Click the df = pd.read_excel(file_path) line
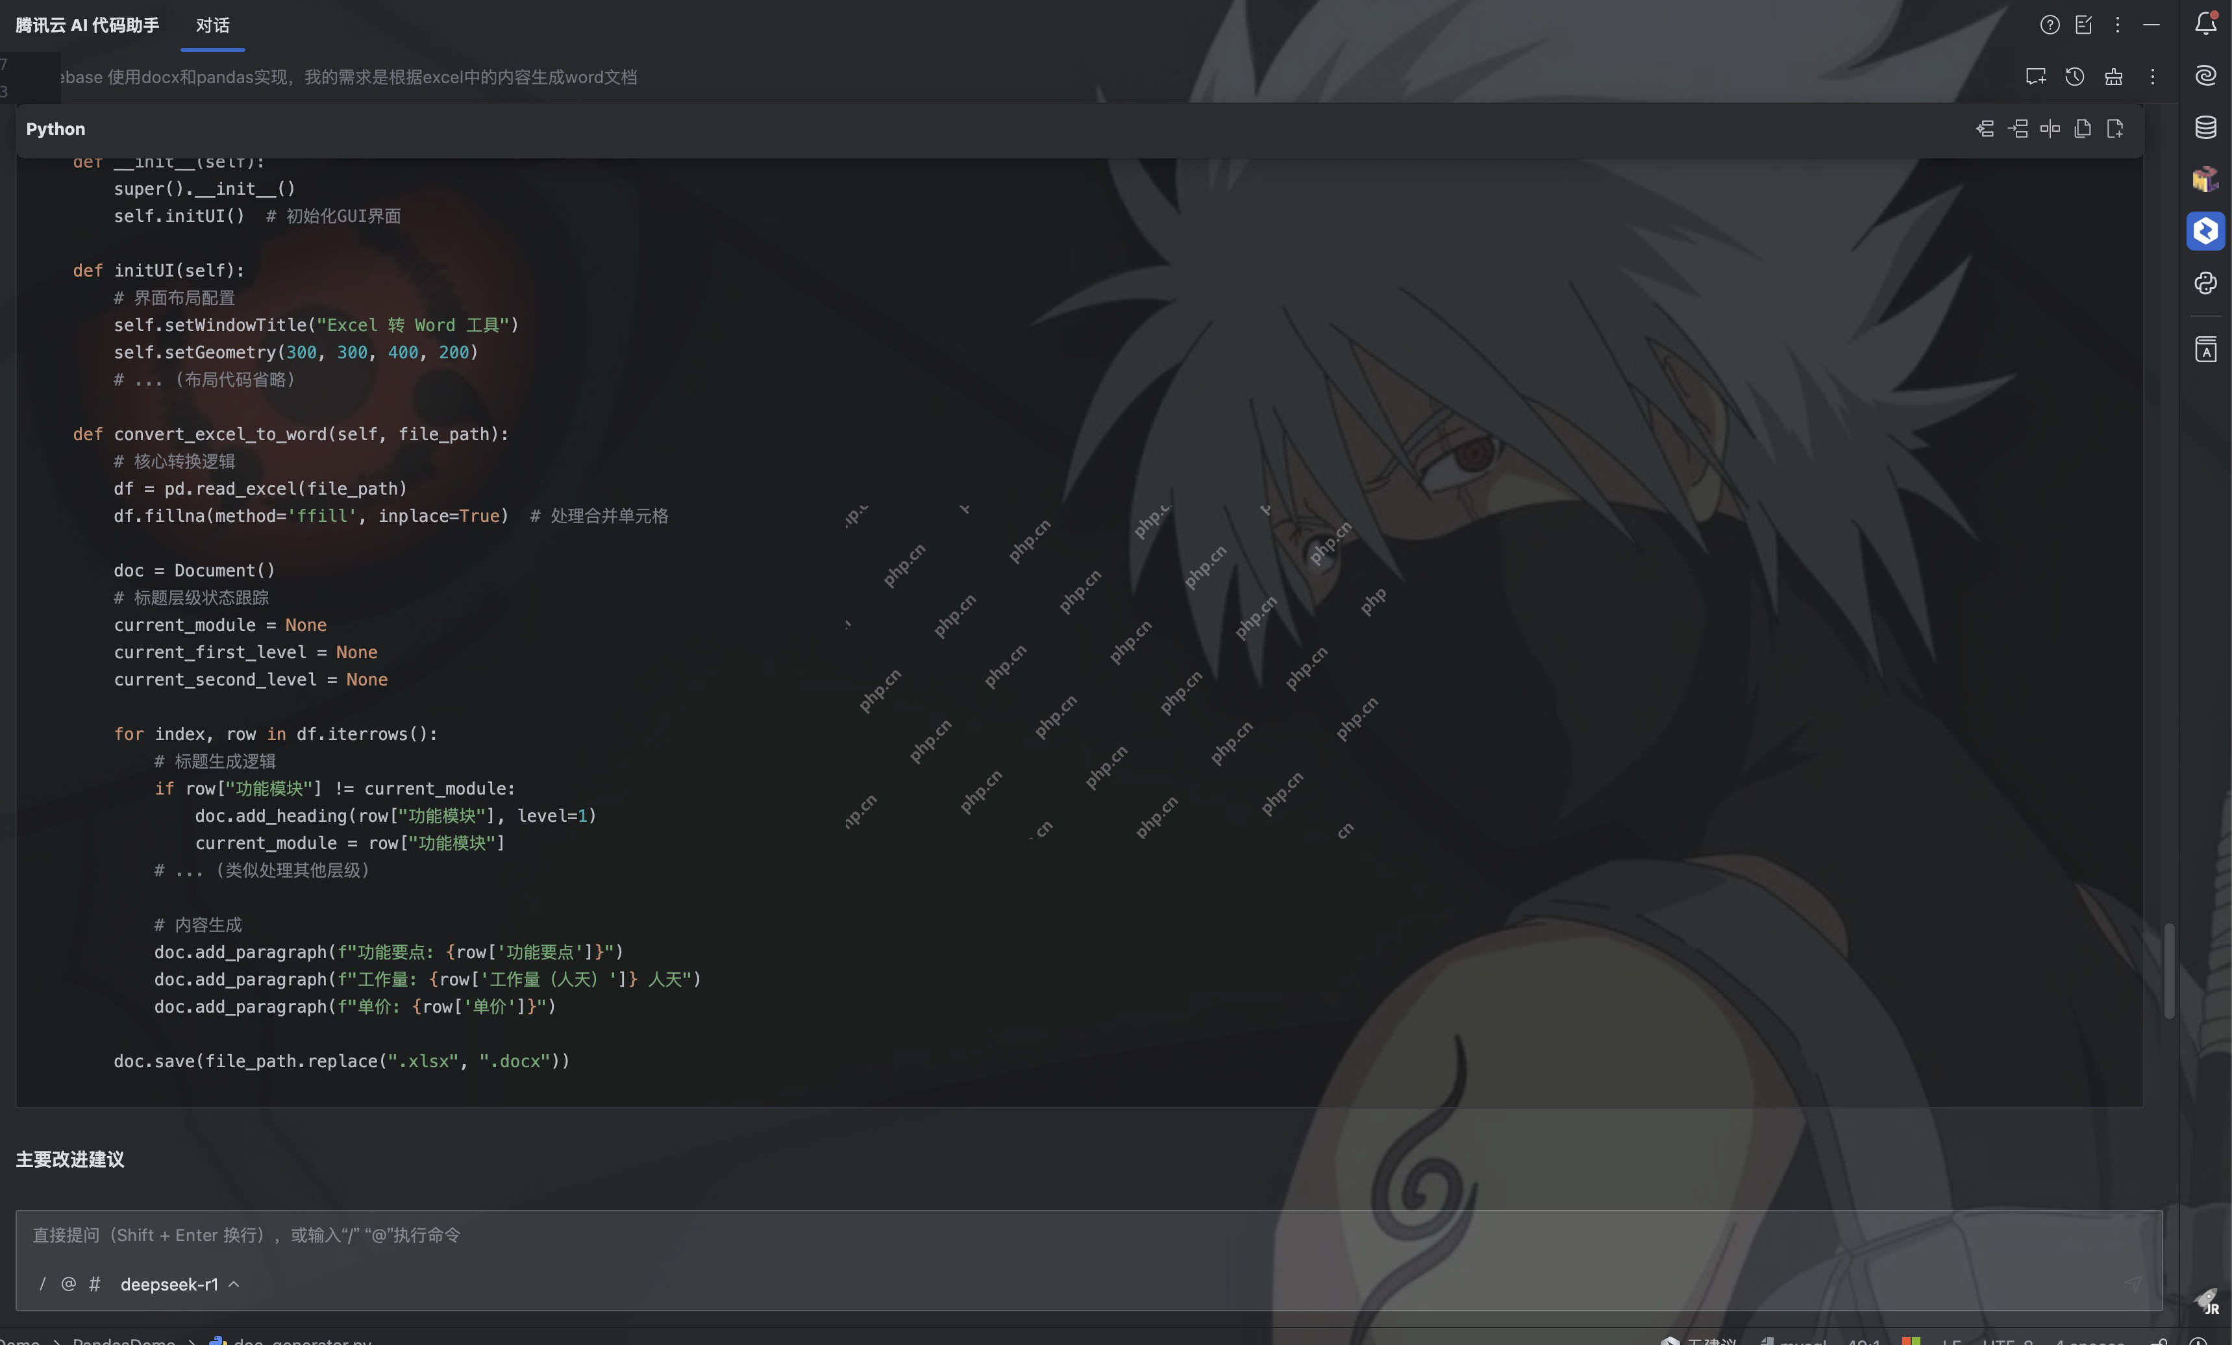Viewport: 2232px width, 1345px height. pos(260,488)
